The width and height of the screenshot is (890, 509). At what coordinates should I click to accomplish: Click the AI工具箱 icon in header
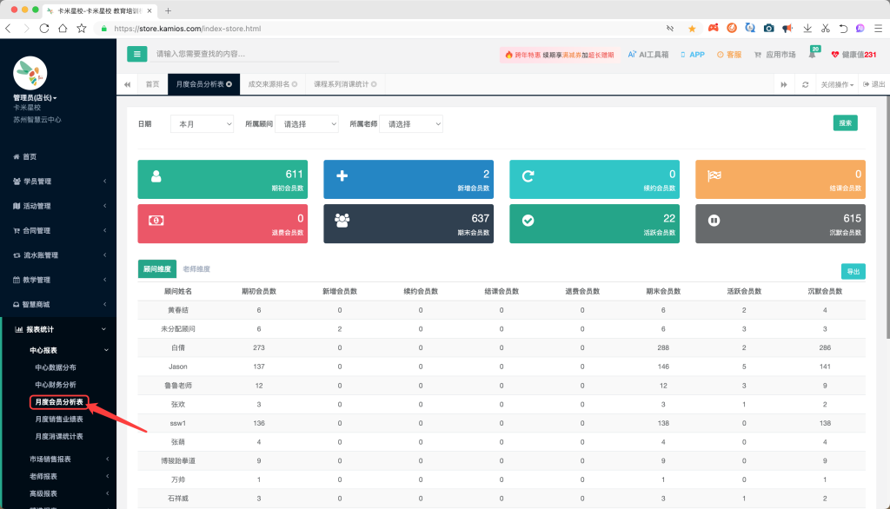pos(632,55)
